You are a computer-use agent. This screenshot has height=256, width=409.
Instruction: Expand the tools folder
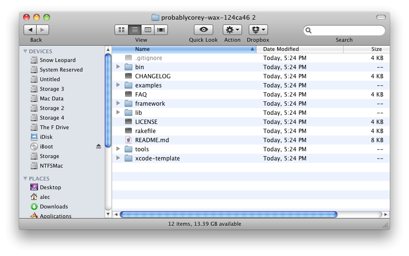118,149
